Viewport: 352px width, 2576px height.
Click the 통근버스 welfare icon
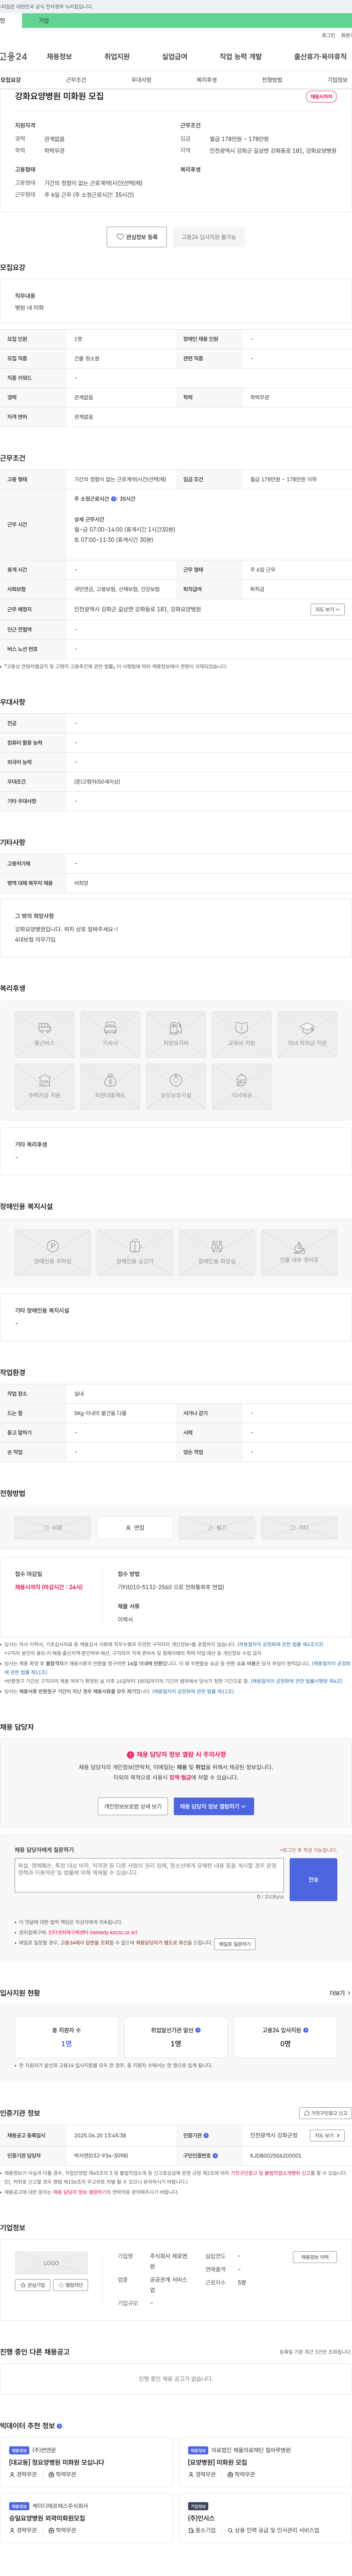tap(44, 1034)
